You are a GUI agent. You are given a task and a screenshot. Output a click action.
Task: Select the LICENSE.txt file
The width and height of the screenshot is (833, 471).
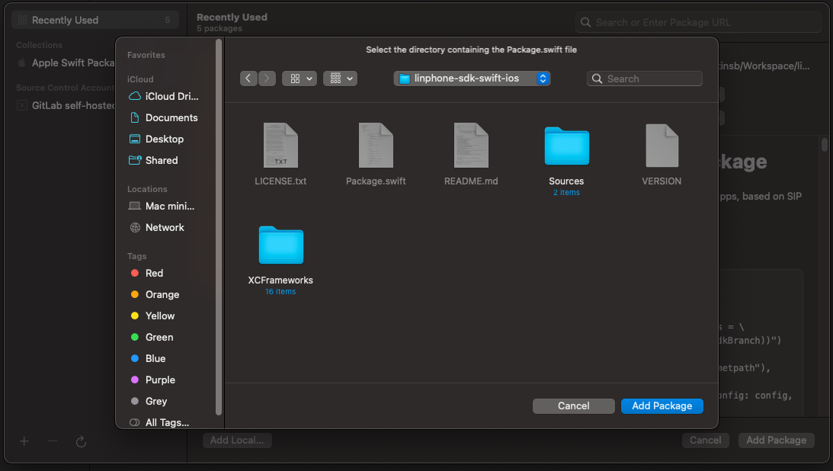(x=280, y=146)
